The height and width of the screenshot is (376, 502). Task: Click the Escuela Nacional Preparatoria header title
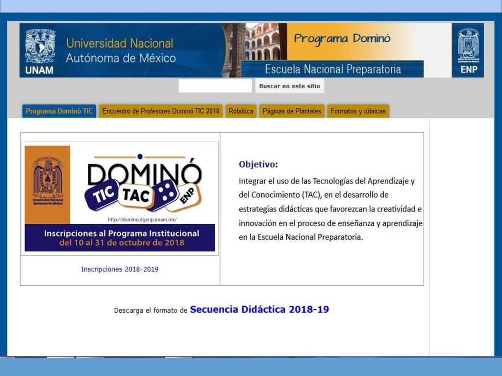333,70
